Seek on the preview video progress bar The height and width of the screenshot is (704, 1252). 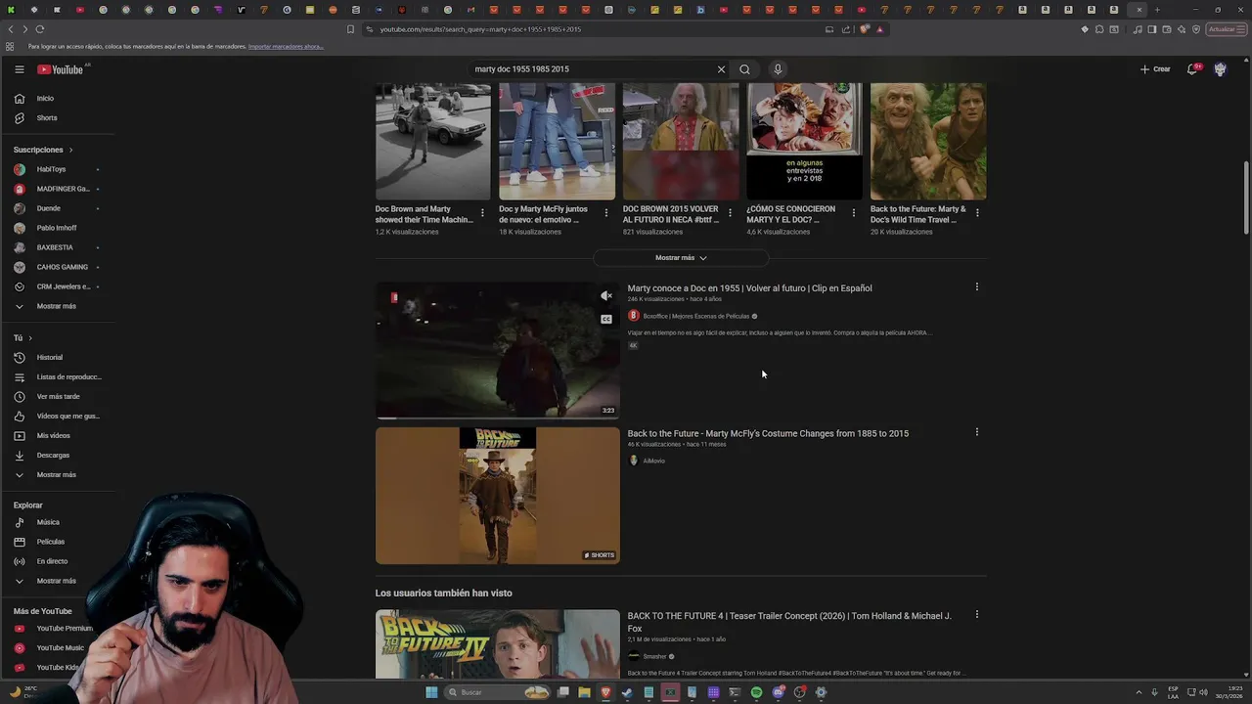[x=498, y=418]
